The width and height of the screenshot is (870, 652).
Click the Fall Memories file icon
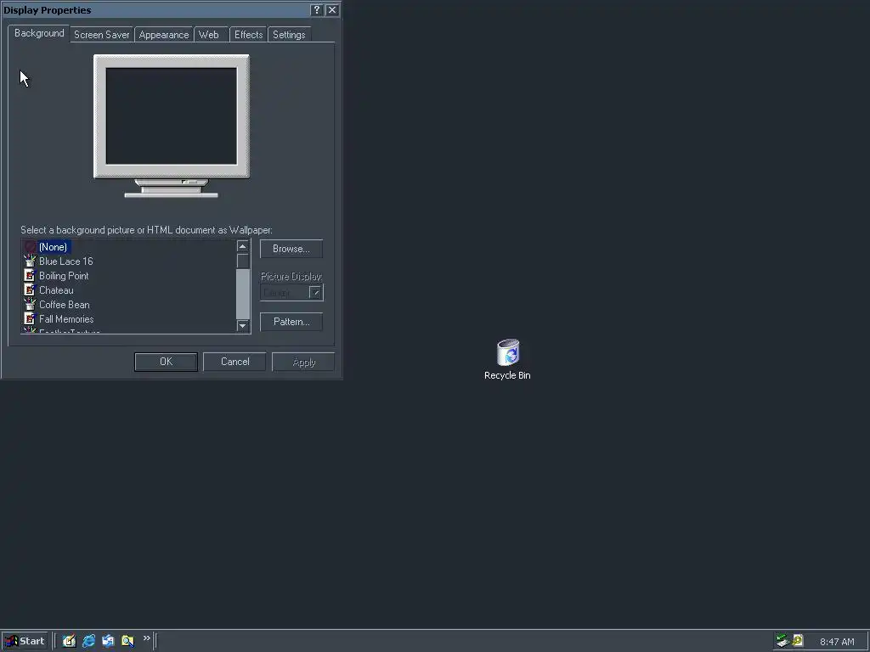(30, 319)
